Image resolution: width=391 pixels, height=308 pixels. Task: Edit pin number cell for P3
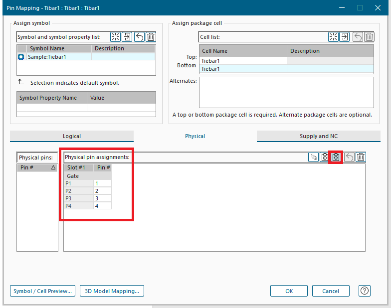pos(103,198)
